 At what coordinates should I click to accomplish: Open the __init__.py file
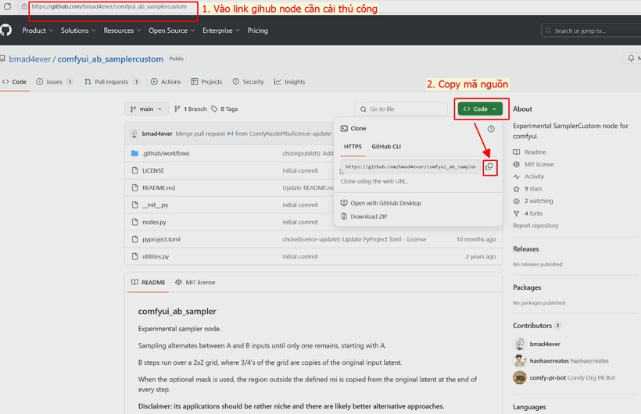coord(156,205)
